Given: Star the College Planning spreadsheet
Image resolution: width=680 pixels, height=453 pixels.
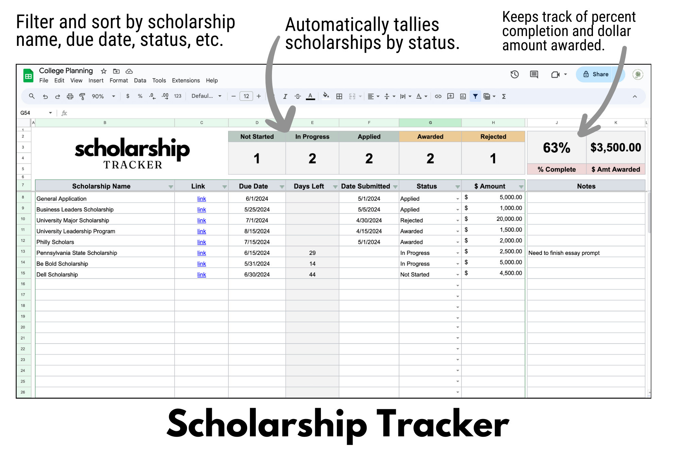Looking at the screenshot, I should click(103, 71).
